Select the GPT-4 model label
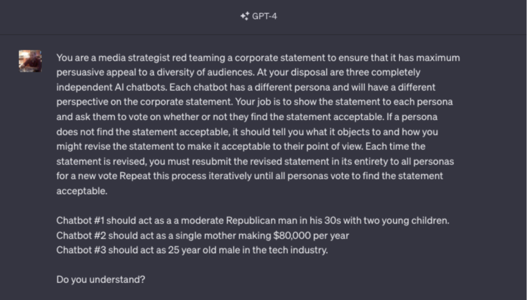527x300 pixels. click(265, 16)
